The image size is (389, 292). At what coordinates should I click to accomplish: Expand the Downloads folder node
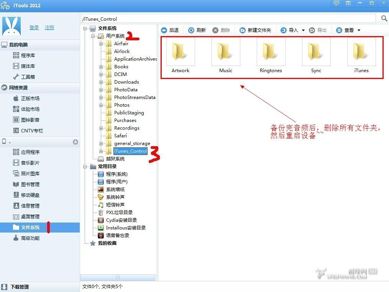[101, 82]
